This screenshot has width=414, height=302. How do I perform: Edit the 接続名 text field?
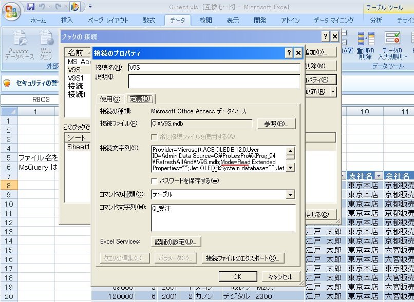pyautogui.click(x=214, y=68)
